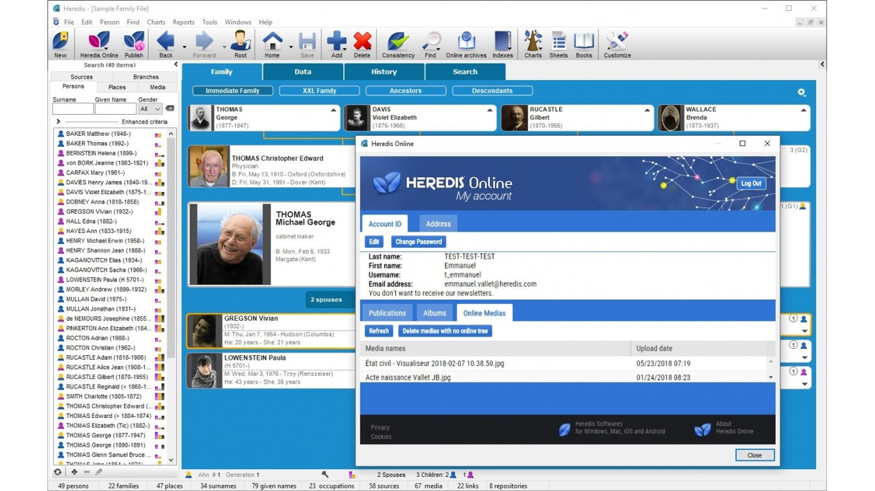Click the Privacy link in footer
875x491 pixels.
(x=380, y=427)
